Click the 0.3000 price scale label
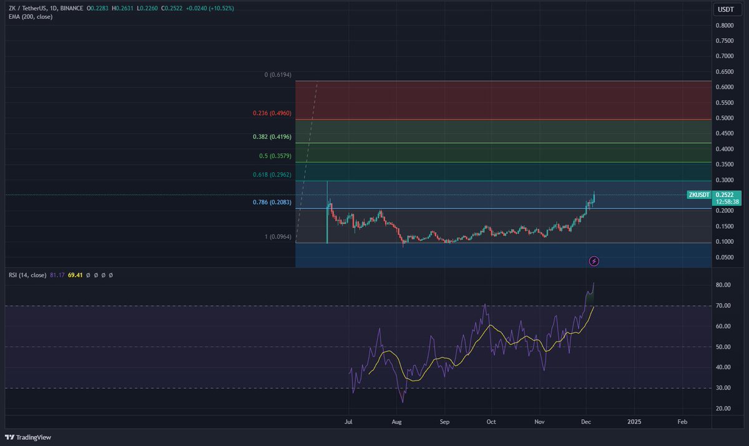 coord(725,179)
